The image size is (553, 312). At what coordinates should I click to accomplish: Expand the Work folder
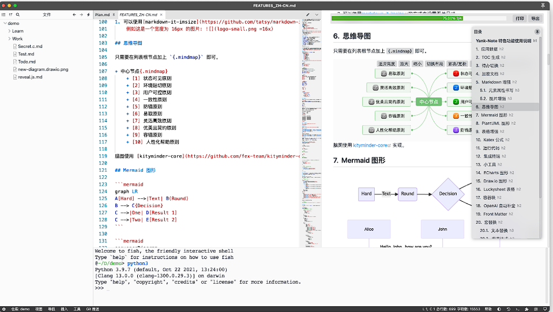click(x=10, y=39)
